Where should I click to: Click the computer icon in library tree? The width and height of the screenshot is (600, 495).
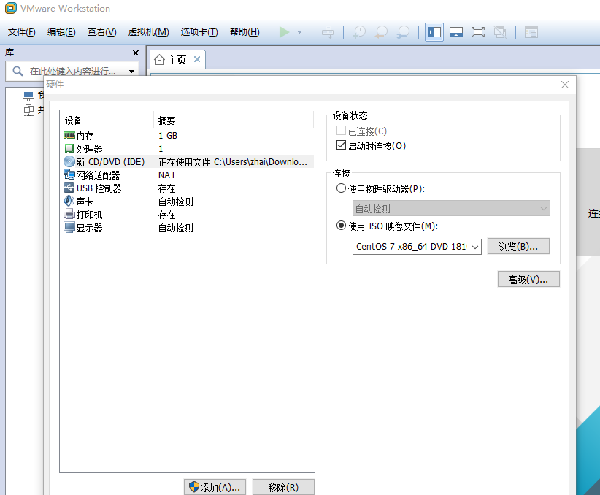tap(28, 96)
